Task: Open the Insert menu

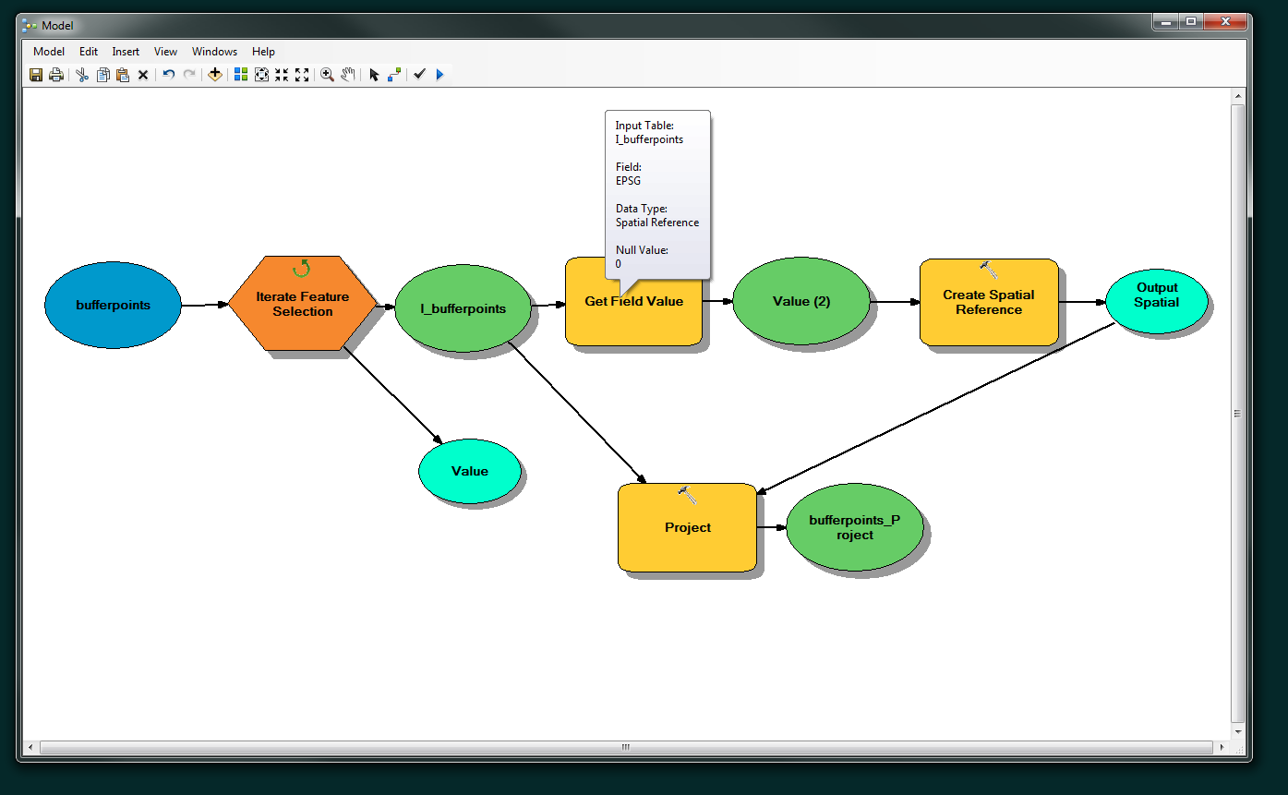Action: 126,52
